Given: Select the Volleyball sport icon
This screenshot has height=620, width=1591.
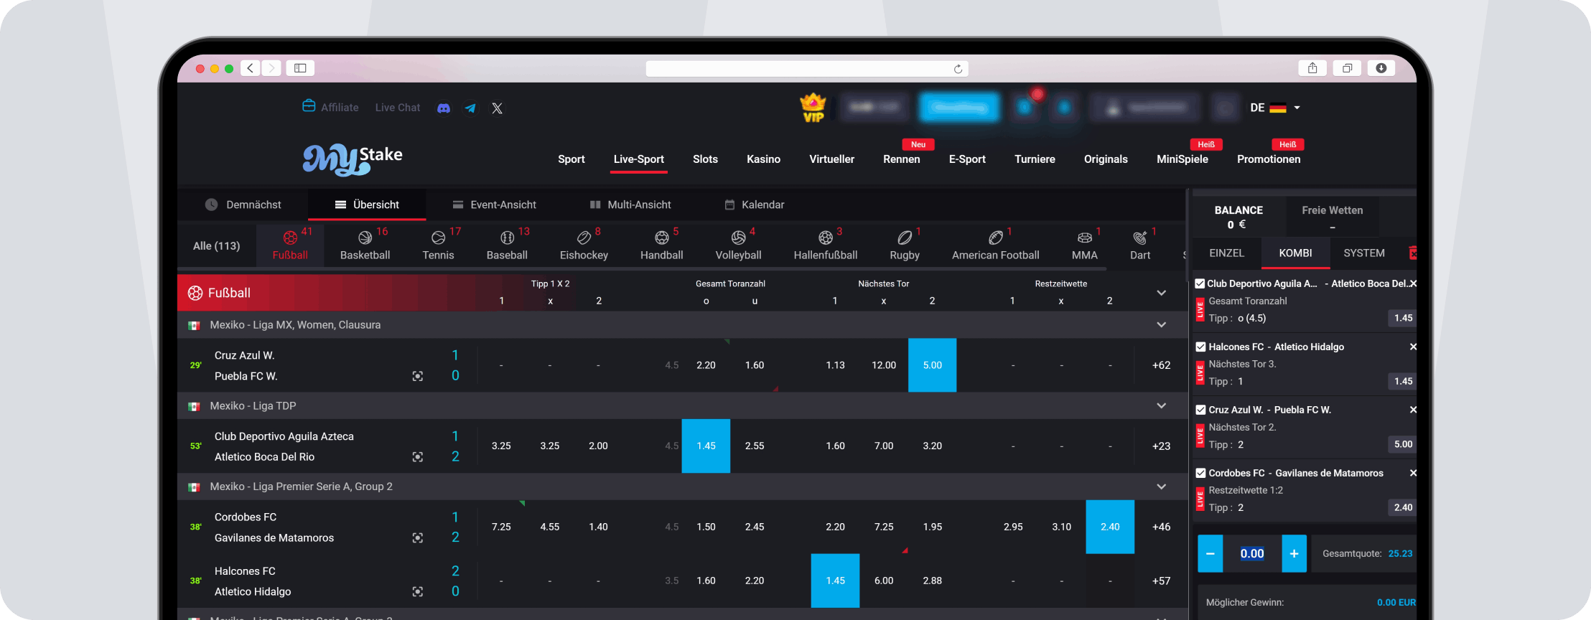Looking at the screenshot, I should 738,238.
